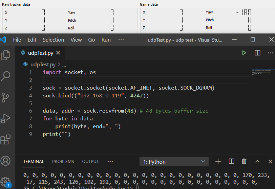Click the 'Raw tracker data' group heading
275x189 pixels.
(x=16, y=4)
